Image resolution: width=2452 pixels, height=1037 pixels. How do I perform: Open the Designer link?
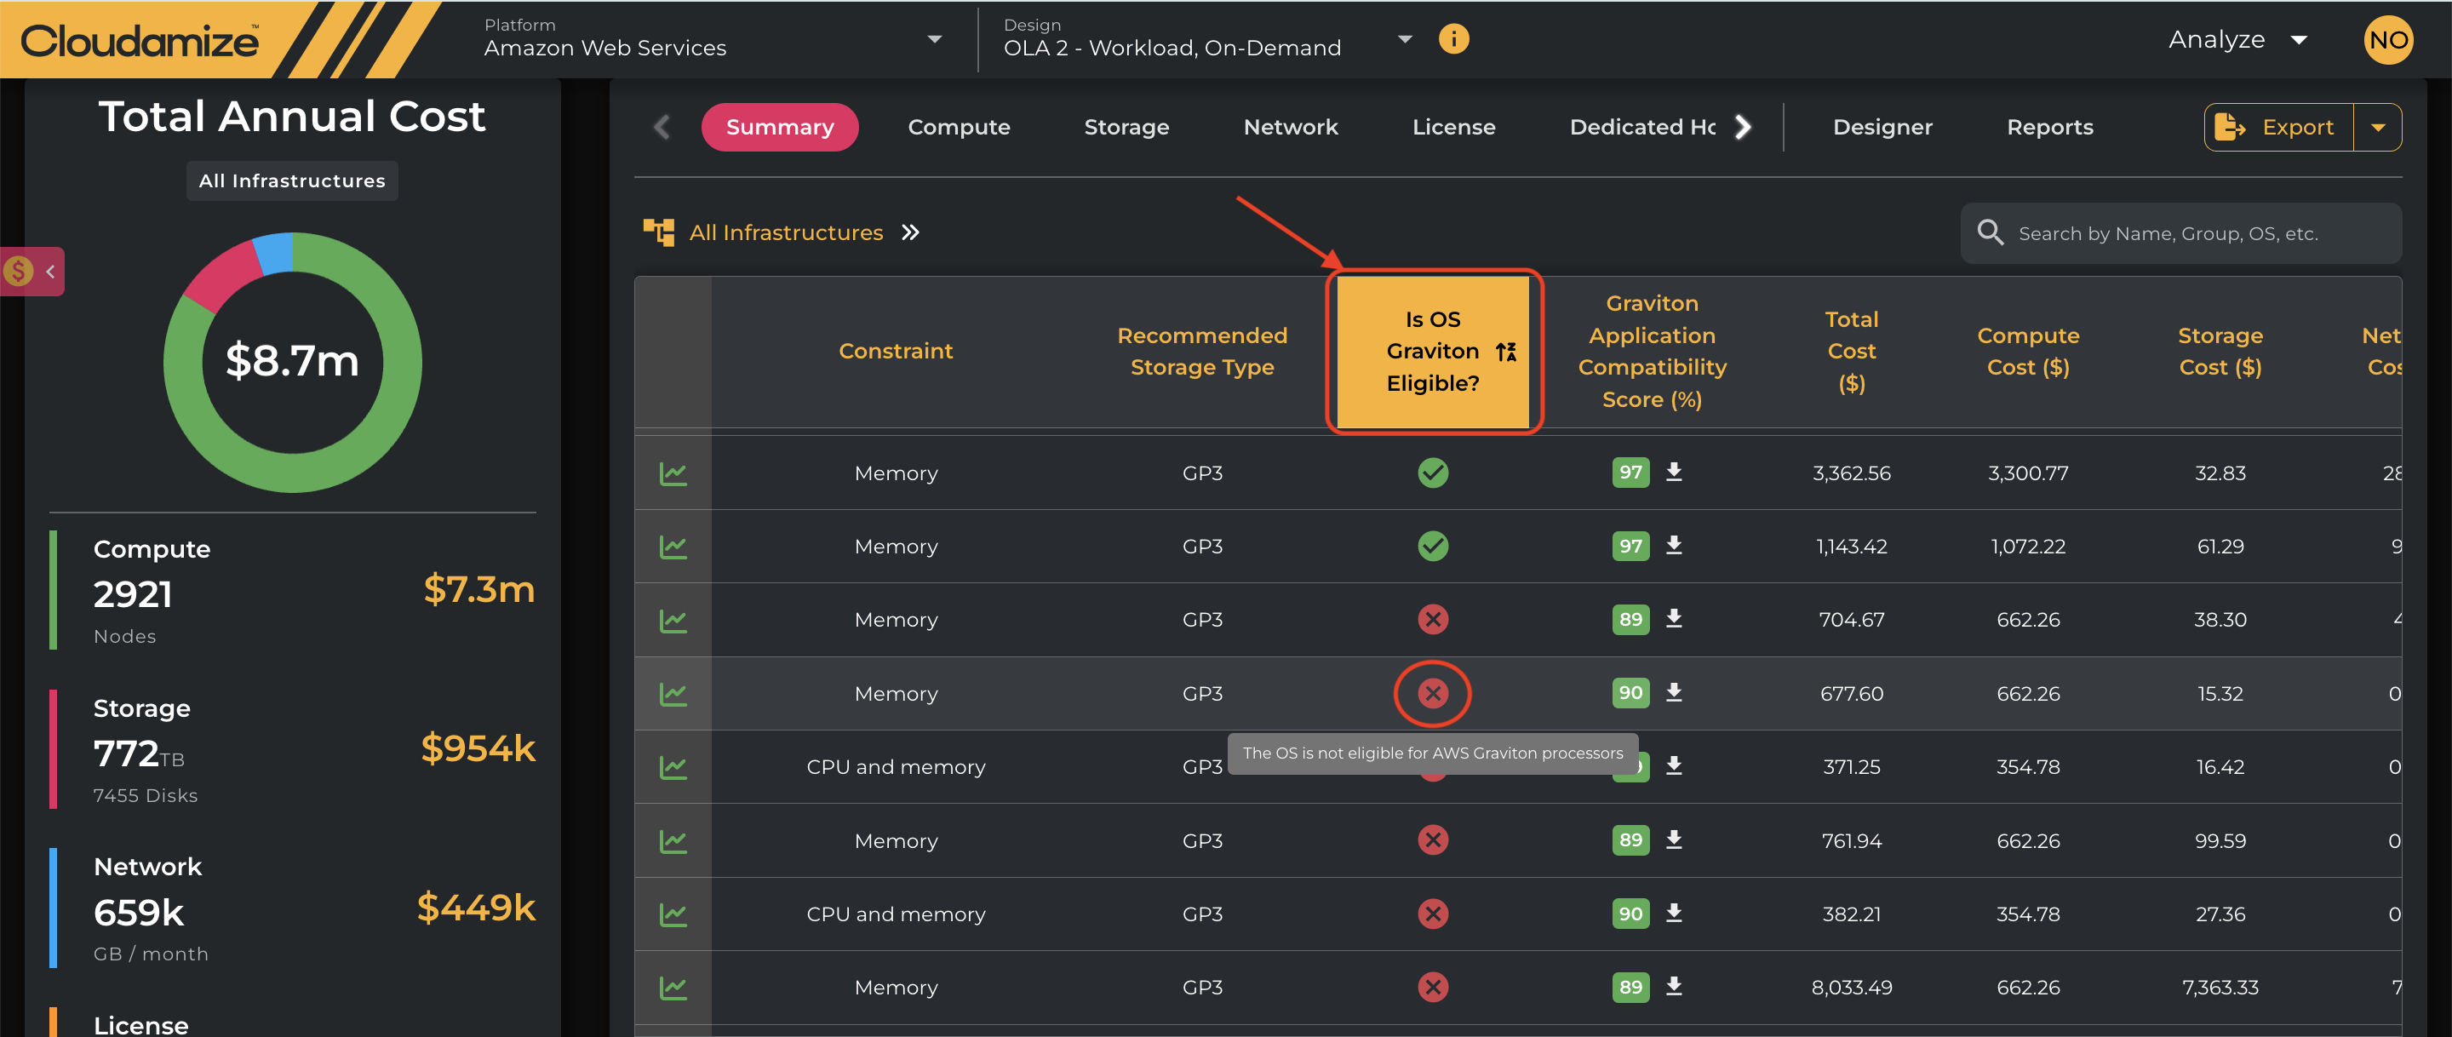1881,128
